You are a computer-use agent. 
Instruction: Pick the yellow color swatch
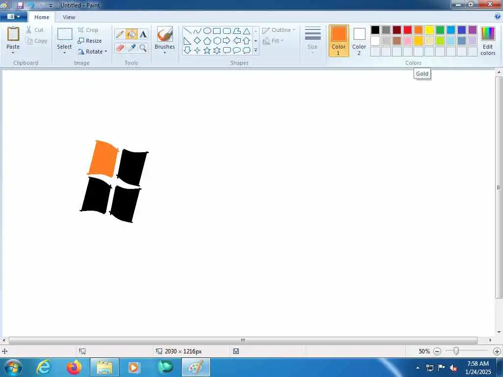point(429,30)
